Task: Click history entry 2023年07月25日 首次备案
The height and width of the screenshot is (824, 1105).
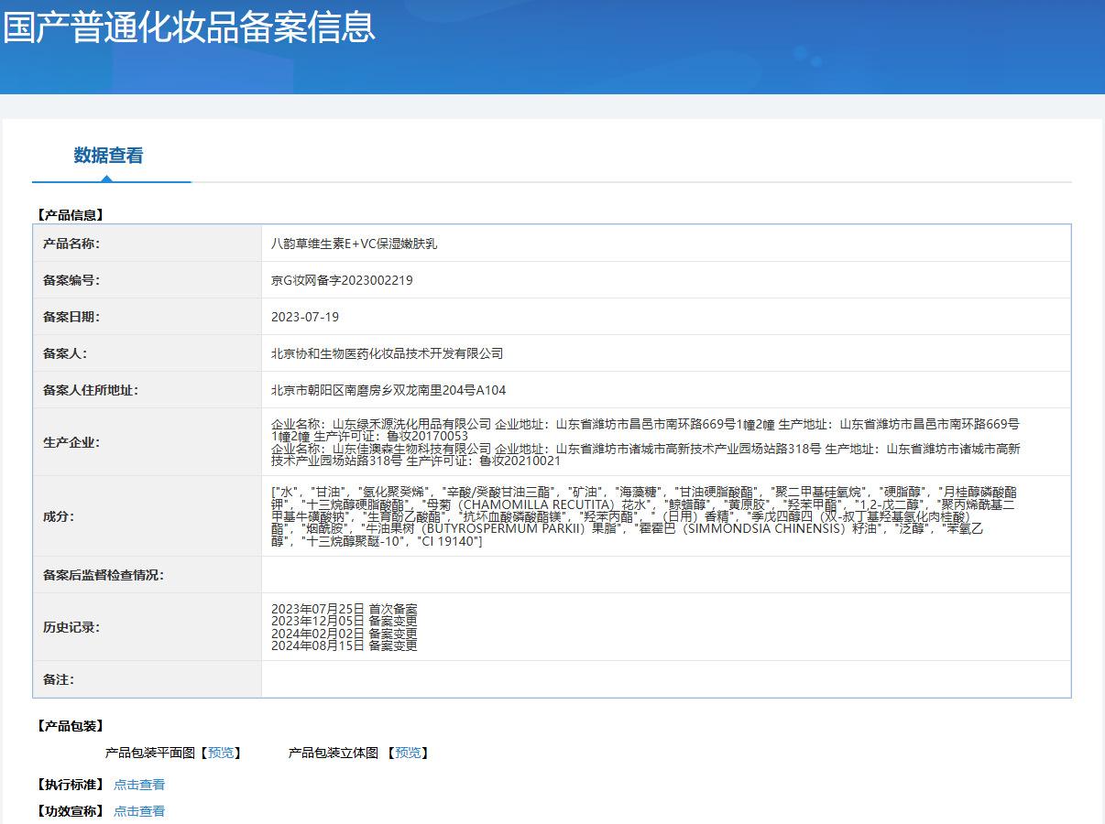Action: coord(344,609)
